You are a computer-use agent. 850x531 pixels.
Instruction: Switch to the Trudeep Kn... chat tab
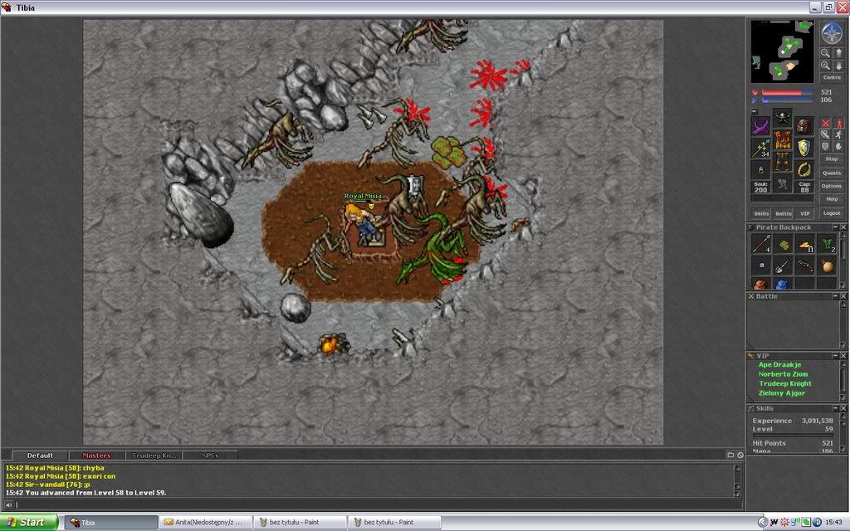[154, 455]
